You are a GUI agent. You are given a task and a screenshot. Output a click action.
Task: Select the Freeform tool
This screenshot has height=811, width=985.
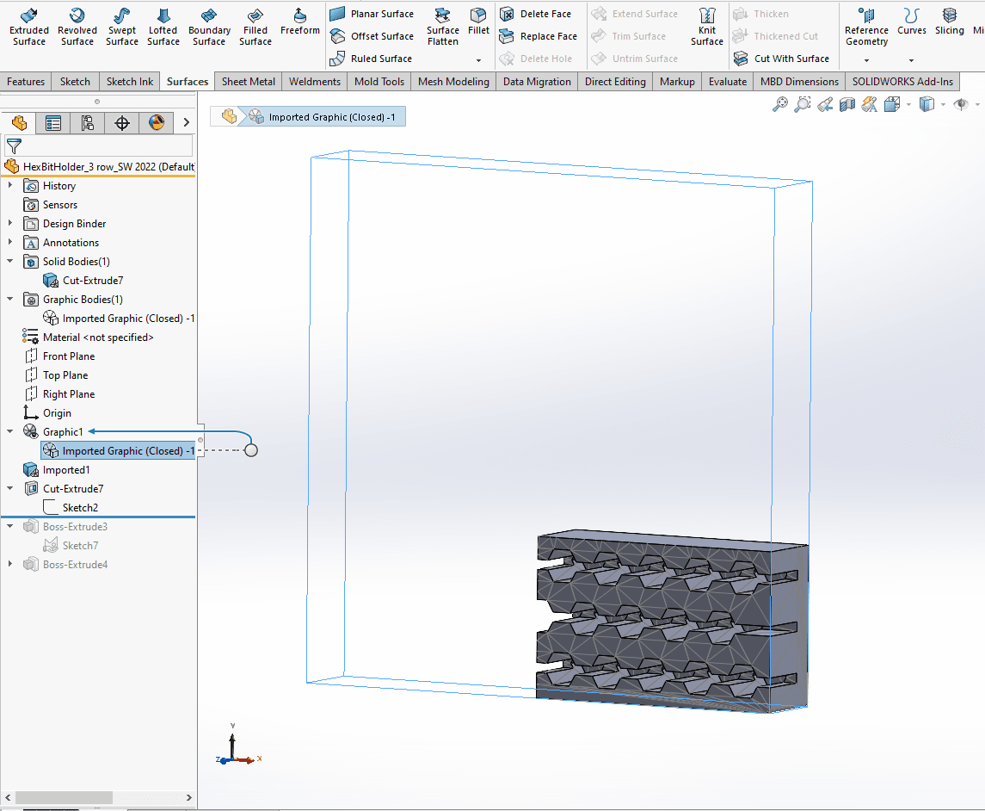pyautogui.click(x=299, y=22)
